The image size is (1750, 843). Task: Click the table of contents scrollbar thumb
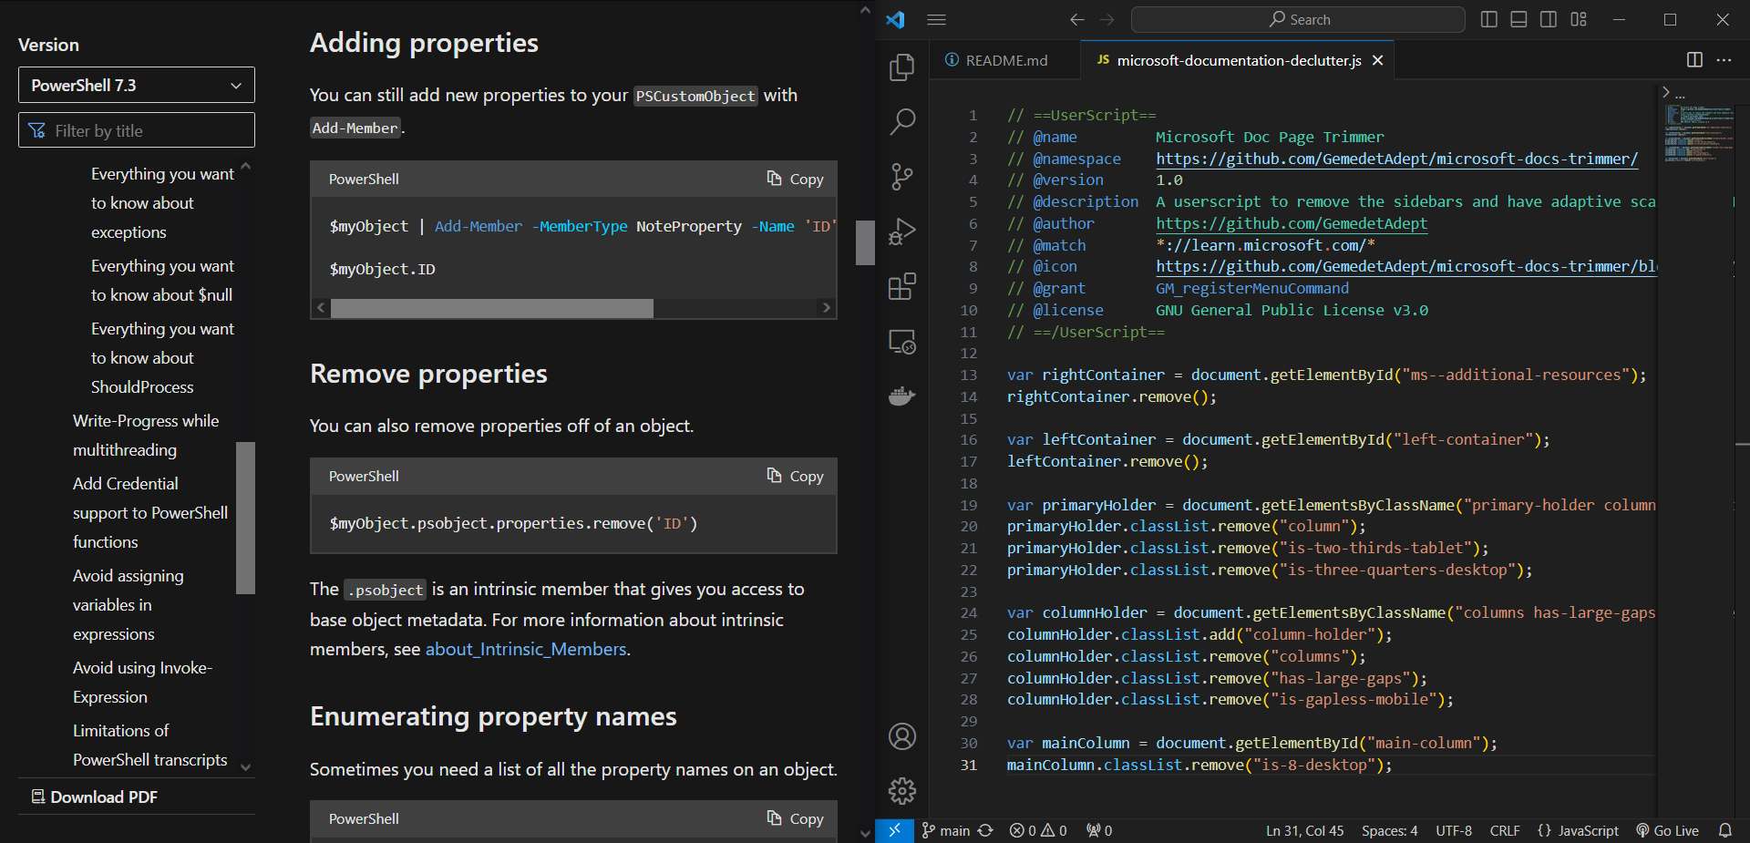pyautogui.click(x=245, y=518)
